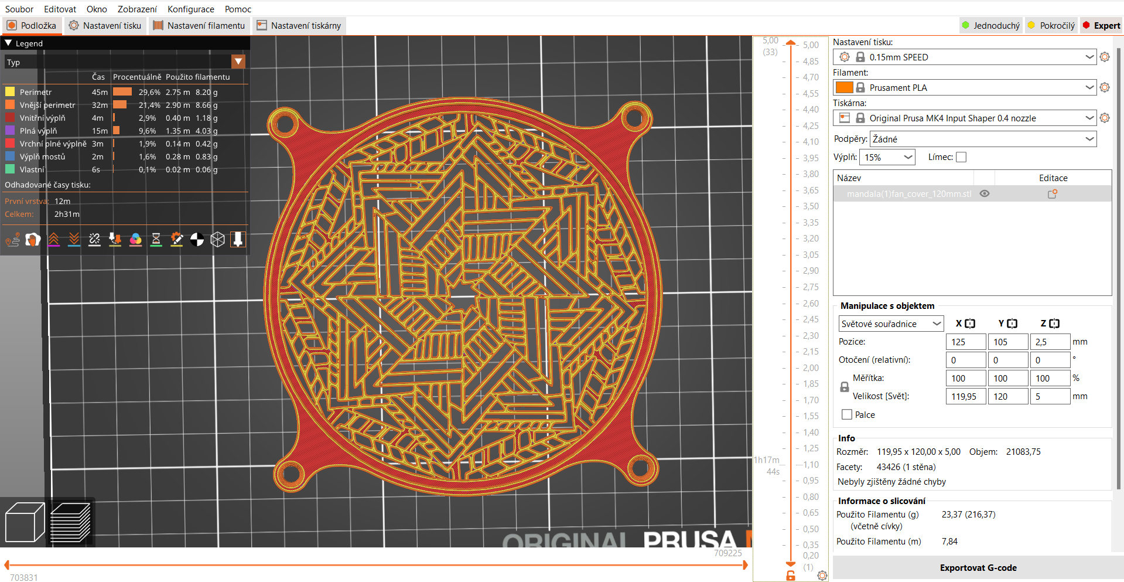Toggle travel moves display in legend

point(12,239)
